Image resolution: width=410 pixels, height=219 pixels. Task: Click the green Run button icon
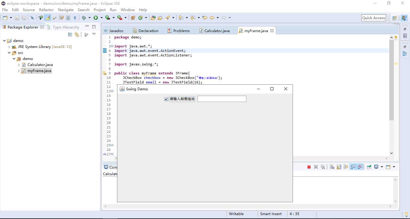(x=96, y=18)
